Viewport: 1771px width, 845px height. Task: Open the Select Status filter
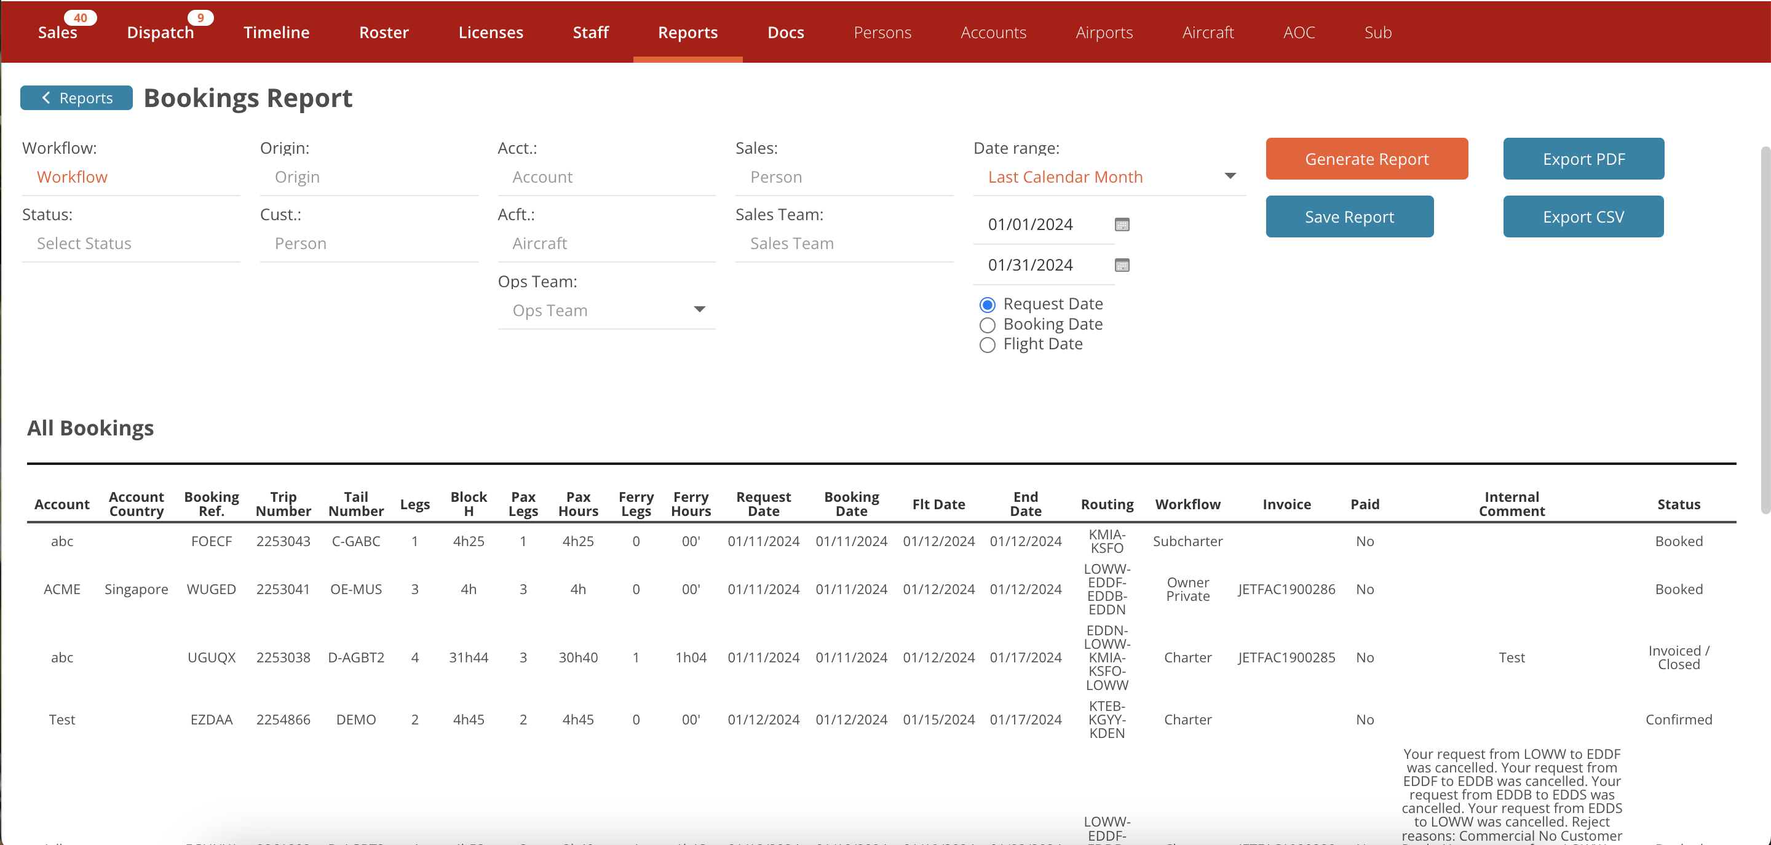130,244
